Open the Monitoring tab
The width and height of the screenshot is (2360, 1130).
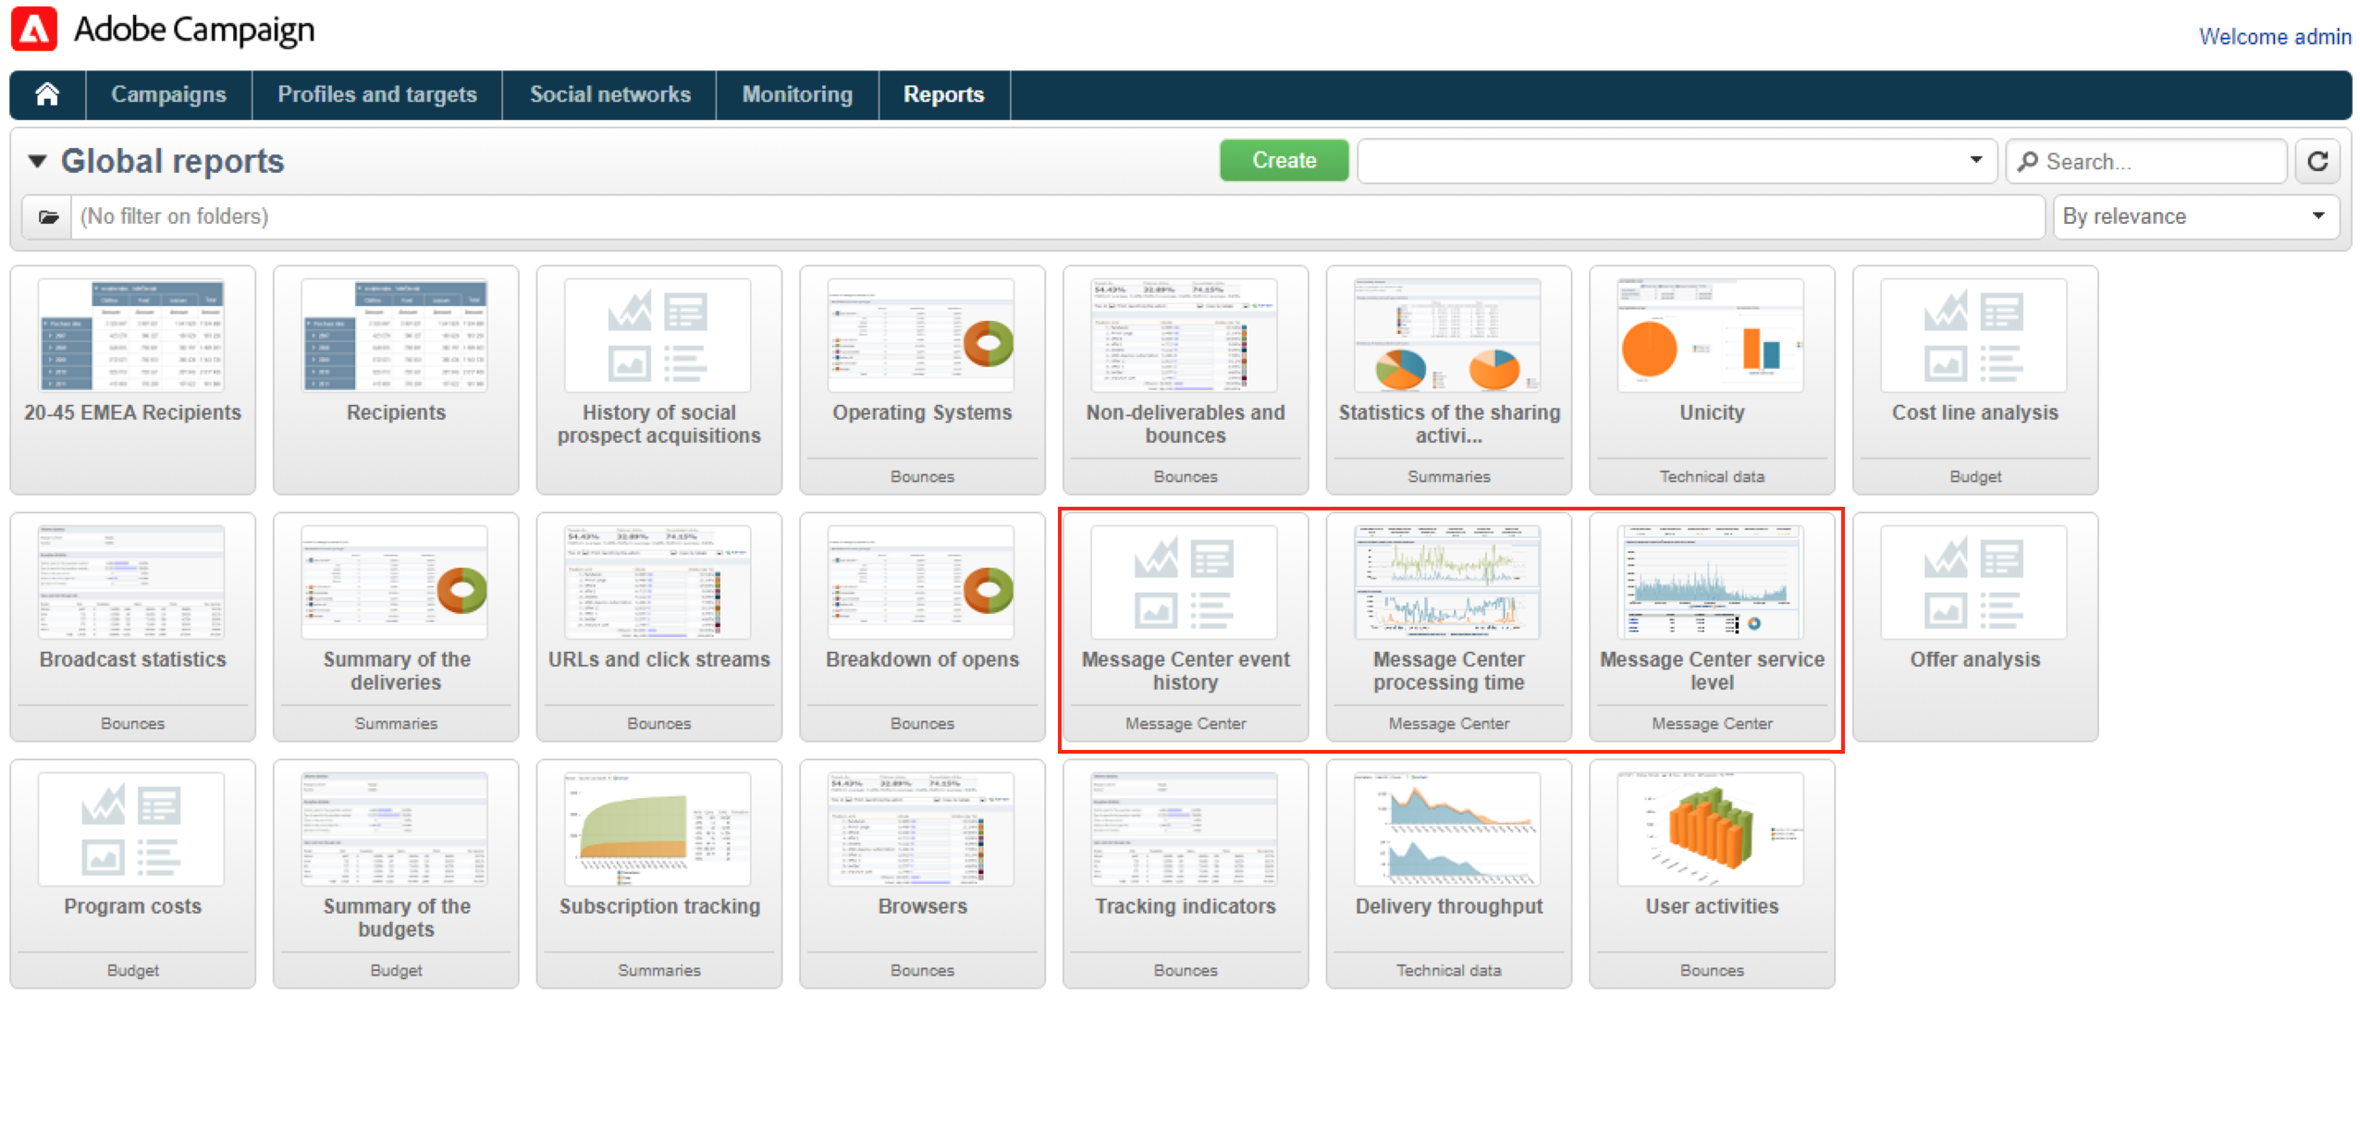[x=796, y=94]
